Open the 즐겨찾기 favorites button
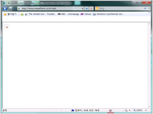Image resolution: width=153 pixels, height=114 pixels. [10, 14]
